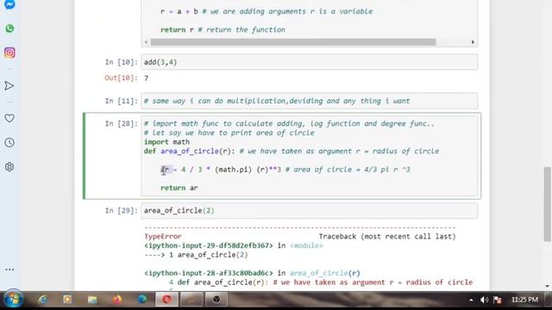Click the 'In [11]:' cell prompt
This screenshot has height=310, width=552.
(122, 102)
